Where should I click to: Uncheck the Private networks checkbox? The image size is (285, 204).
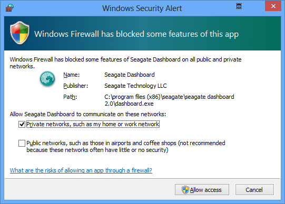point(22,125)
